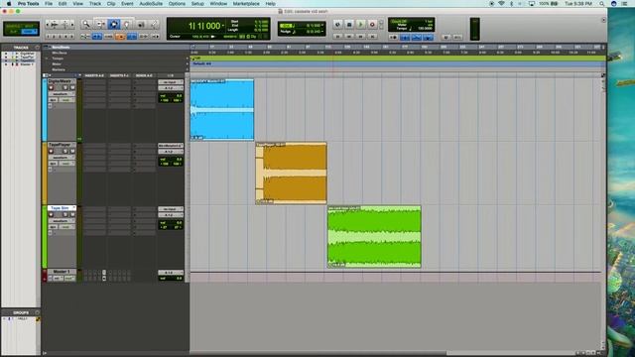This screenshot has width=635, height=357.
Task: Open TapePlayer automation mode selector (read)
Action: tap(66, 164)
